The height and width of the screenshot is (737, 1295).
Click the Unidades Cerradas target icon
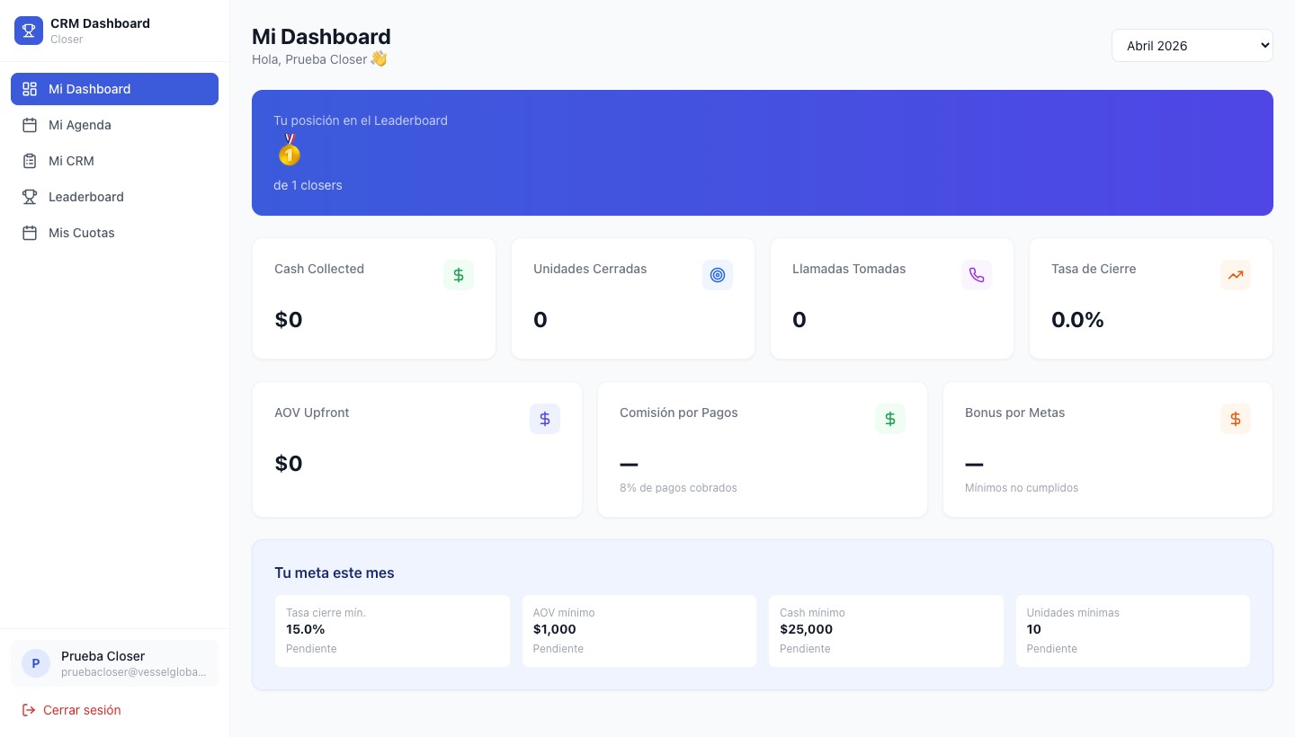(718, 275)
